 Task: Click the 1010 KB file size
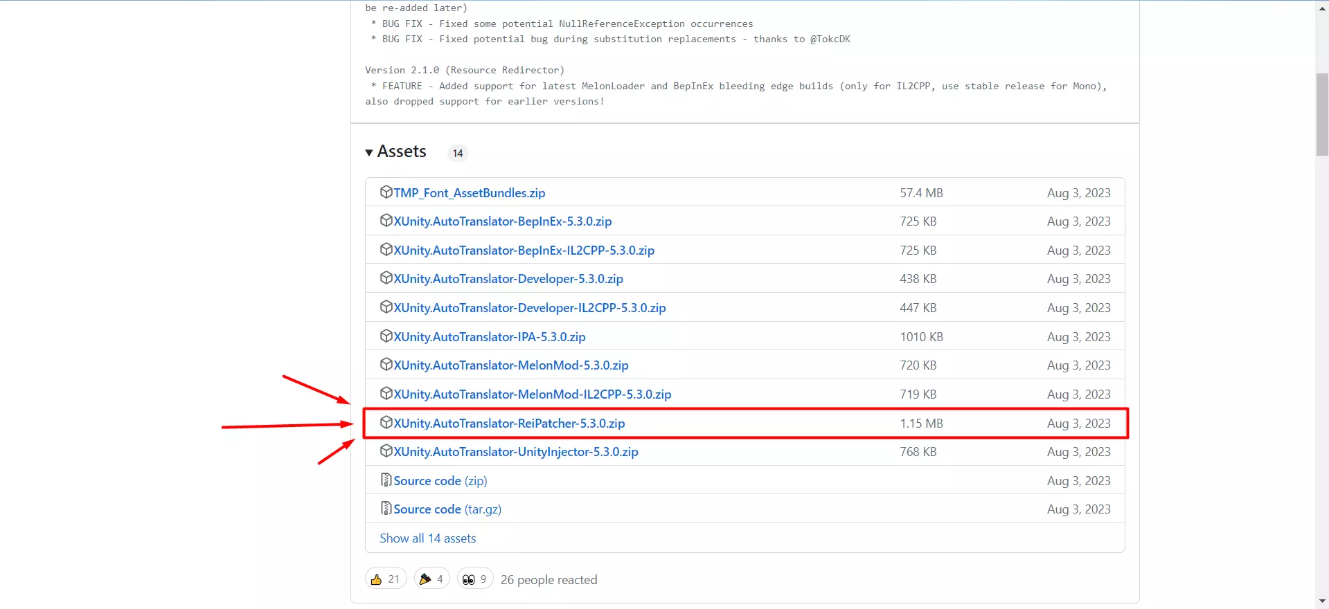tap(921, 337)
